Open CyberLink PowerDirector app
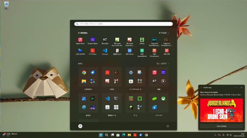The width and height of the screenshot is (247, 138). [x=154, y=40]
